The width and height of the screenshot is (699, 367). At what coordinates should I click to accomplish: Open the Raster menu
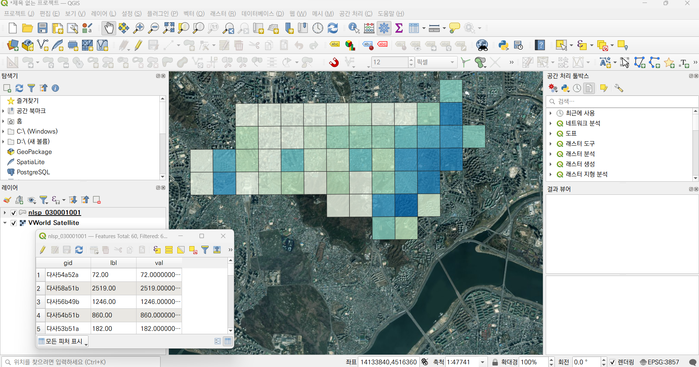223,13
